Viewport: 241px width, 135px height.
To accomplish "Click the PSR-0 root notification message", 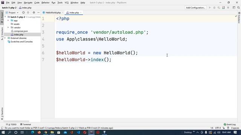I will tap(59, 128).
